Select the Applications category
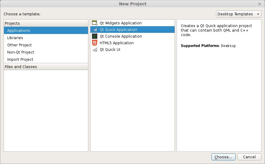Image resolution: width=265 pixels, height=164 pixels. [x=19, y=31]
